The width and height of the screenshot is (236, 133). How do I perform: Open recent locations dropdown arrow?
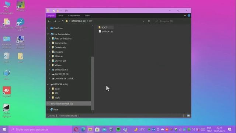click(59, 21)
